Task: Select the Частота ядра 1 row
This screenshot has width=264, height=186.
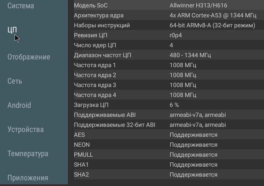Action: point(167,65)
